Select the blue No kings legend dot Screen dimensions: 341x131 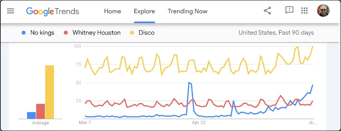click(24, 33)
